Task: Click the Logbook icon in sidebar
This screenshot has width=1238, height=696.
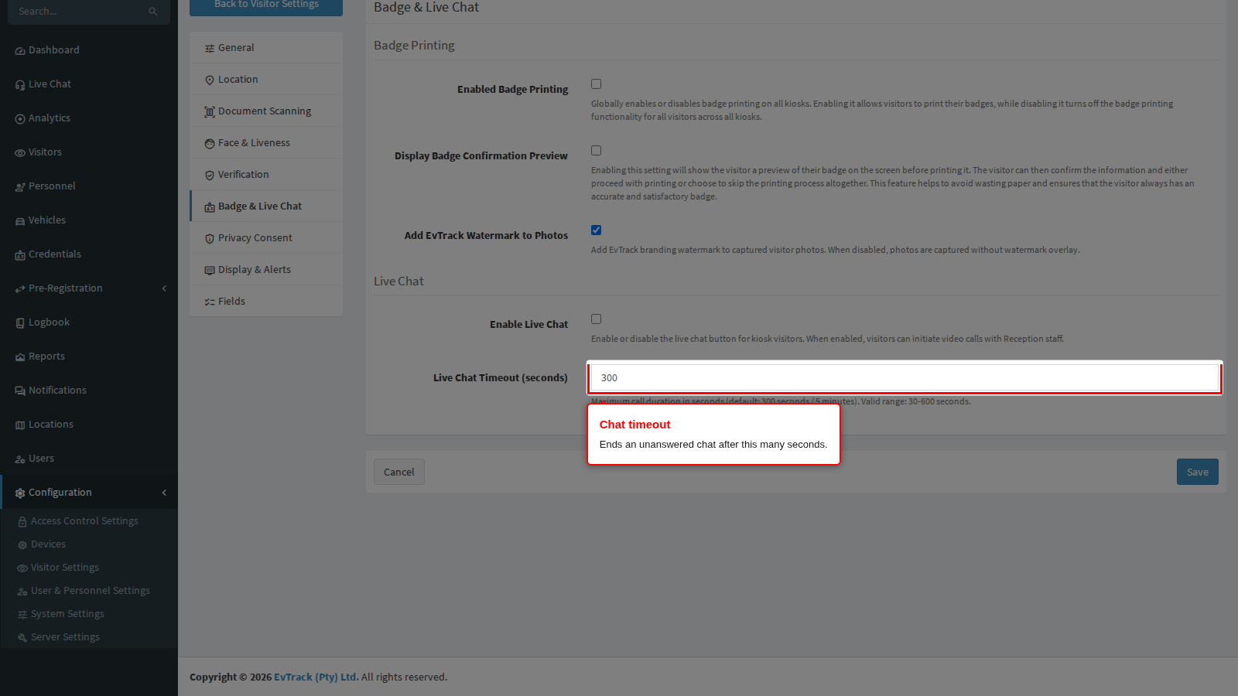Action: tap(20, 323)
